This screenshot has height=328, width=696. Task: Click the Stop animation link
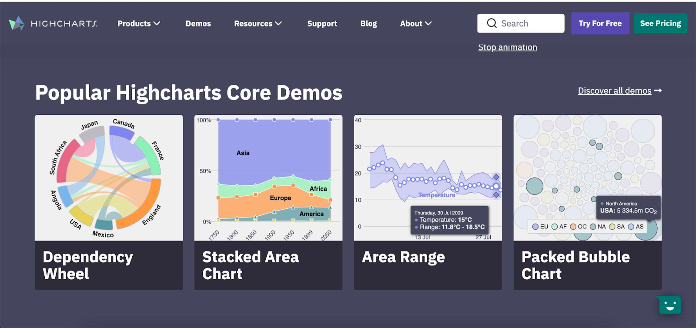point(508,47)
